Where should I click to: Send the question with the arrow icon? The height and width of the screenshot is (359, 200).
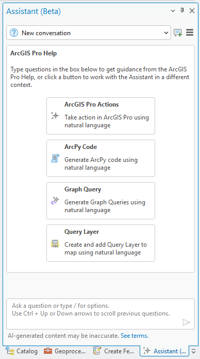186,322
